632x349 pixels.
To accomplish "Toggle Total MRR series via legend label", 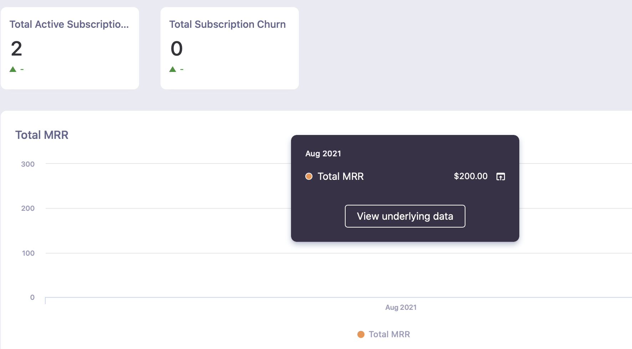I will pos(389,334).
